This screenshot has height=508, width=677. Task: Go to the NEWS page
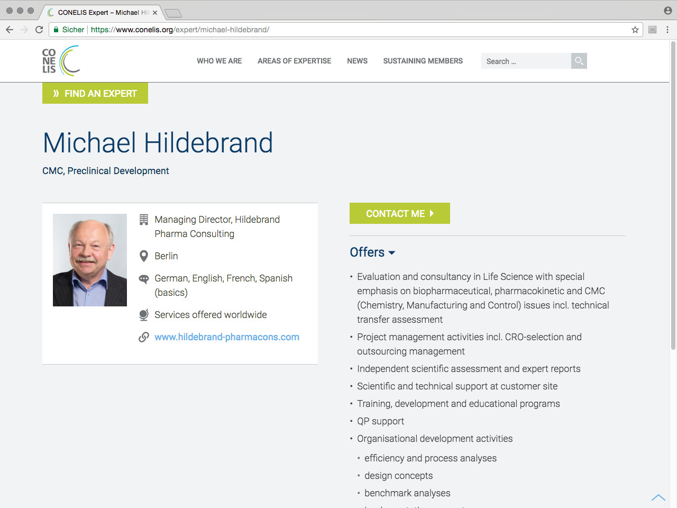pyautogui.click(x=357, y=61)
